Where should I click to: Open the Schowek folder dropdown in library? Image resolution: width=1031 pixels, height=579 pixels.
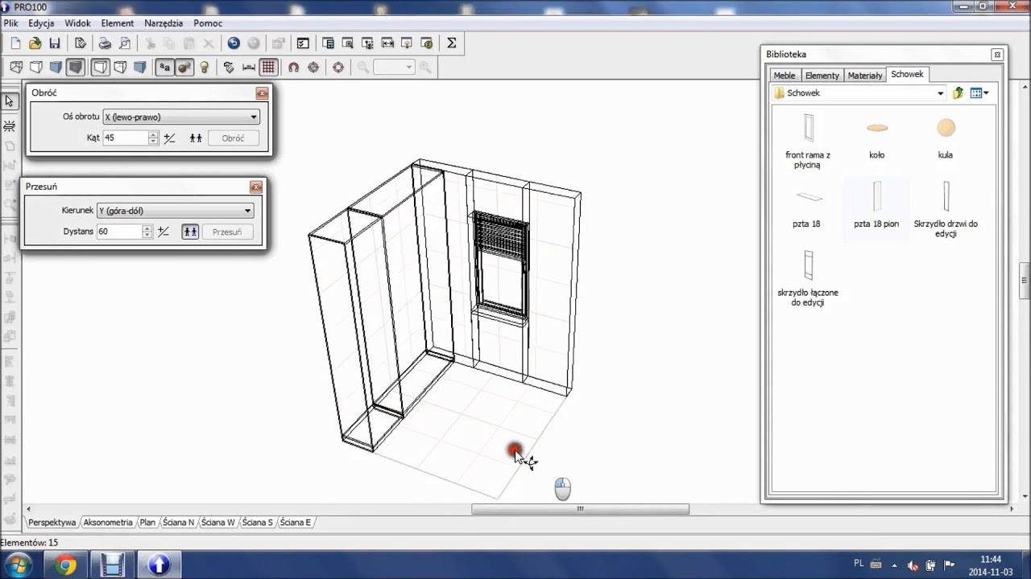939,93
